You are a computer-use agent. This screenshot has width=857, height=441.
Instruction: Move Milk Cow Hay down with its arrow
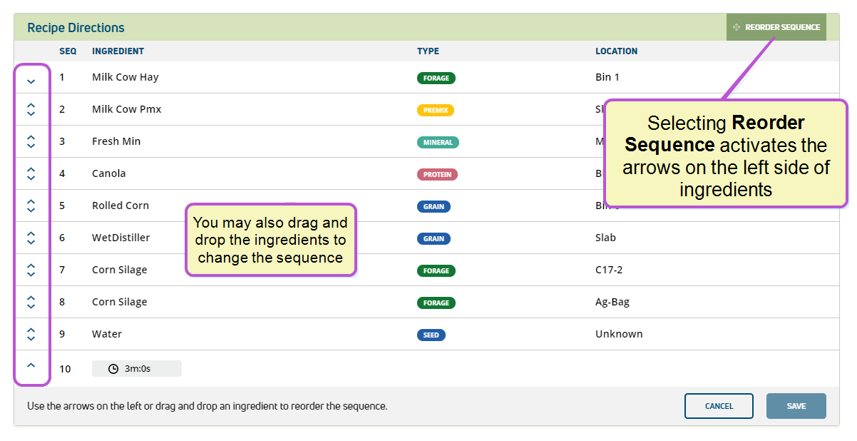click(x=31, y=81)
